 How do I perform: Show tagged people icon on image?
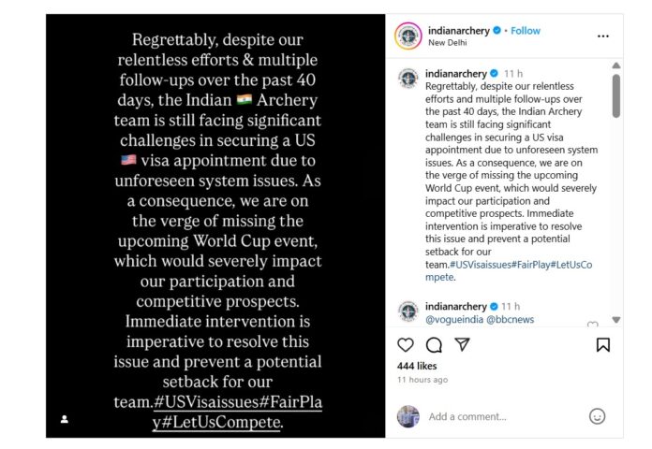[x=65, y=419]
